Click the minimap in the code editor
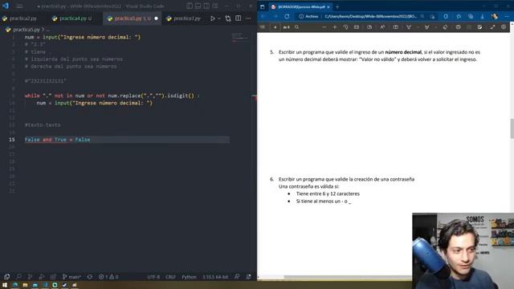The height and width of the screenshot is (289, 514). pos(240,38)
